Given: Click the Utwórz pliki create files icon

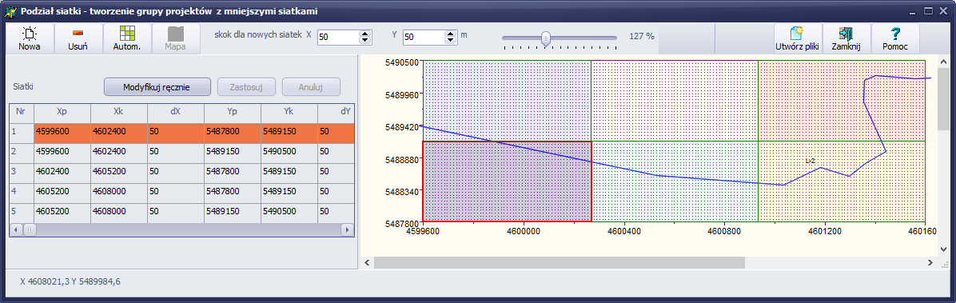Looking at the screenshot, I should coord(796,34).
